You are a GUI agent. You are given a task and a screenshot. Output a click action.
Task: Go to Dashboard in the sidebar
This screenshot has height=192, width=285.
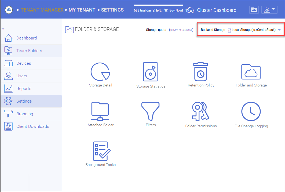tap(31, 38)
